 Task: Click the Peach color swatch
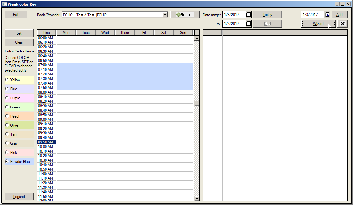coord(19,116)
